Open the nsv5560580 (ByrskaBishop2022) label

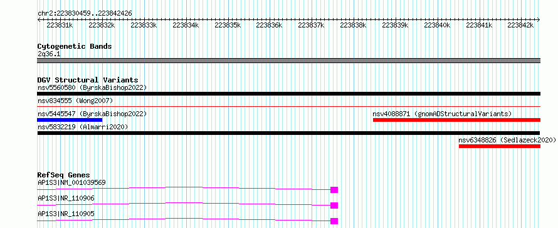[x=92, y=87]
